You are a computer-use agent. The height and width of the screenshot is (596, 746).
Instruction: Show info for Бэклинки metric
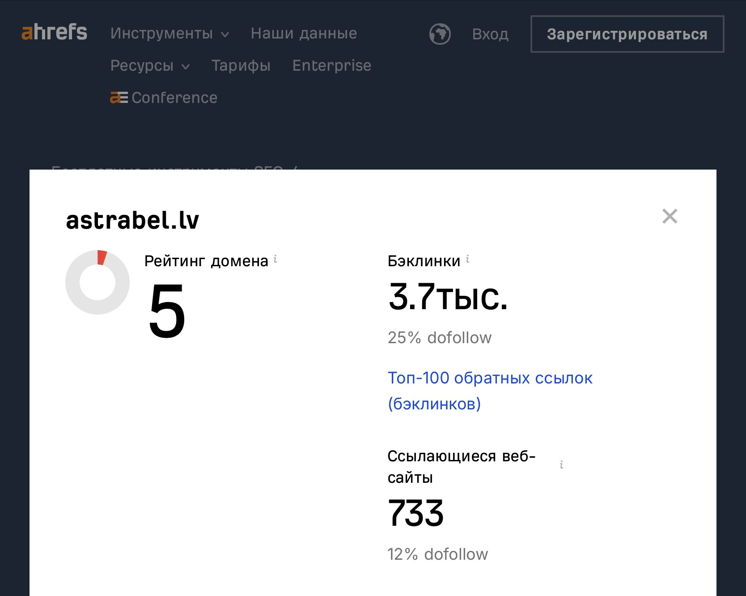coord(468,259)
